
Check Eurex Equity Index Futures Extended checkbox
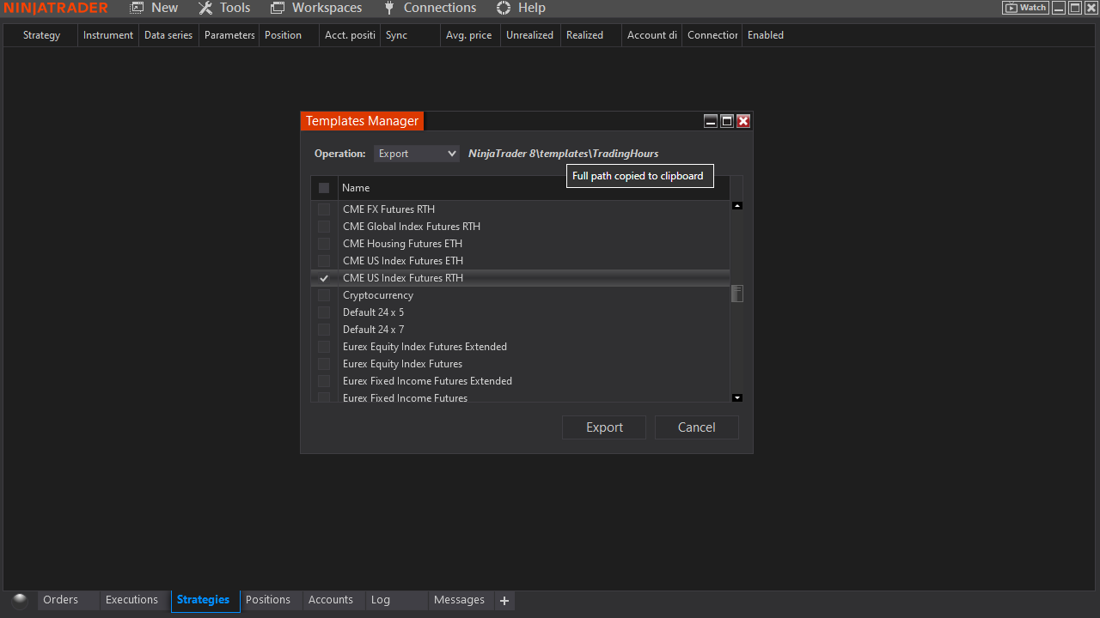(x=324, y=347)
